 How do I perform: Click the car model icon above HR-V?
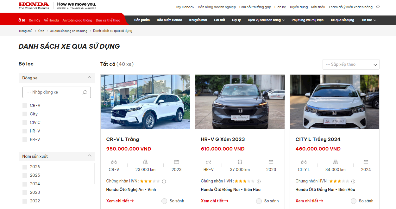[209, 162]
